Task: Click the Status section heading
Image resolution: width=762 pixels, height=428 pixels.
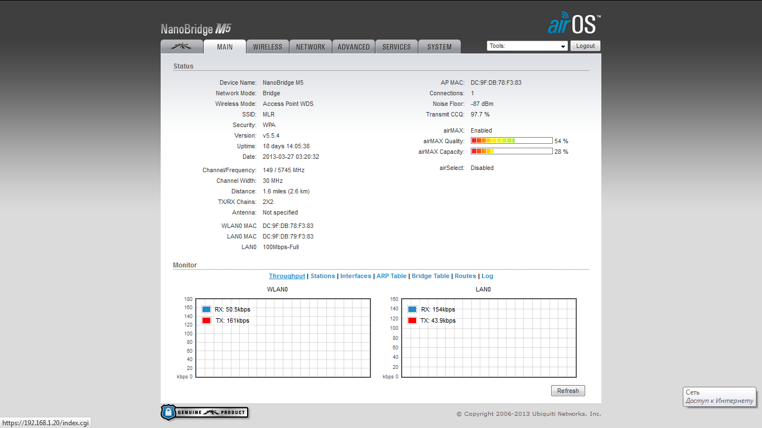Action: pyautogui.click(x=184, y=66)
